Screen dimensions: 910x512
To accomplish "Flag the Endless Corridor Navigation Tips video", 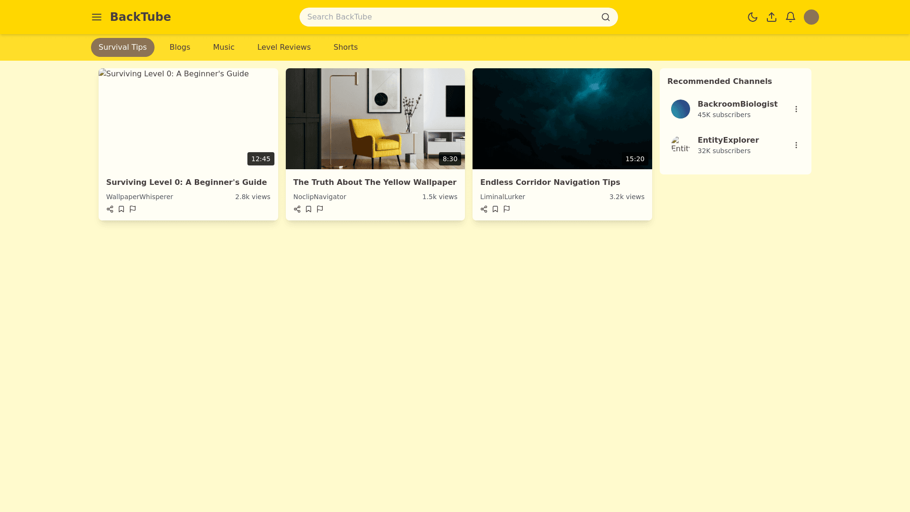I will pos(507,209).
